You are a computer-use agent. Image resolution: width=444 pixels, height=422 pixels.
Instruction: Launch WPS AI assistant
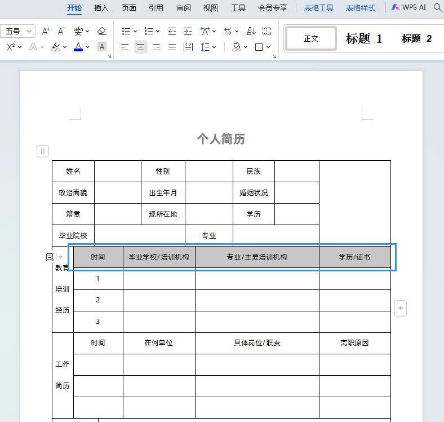click(409, 8)
